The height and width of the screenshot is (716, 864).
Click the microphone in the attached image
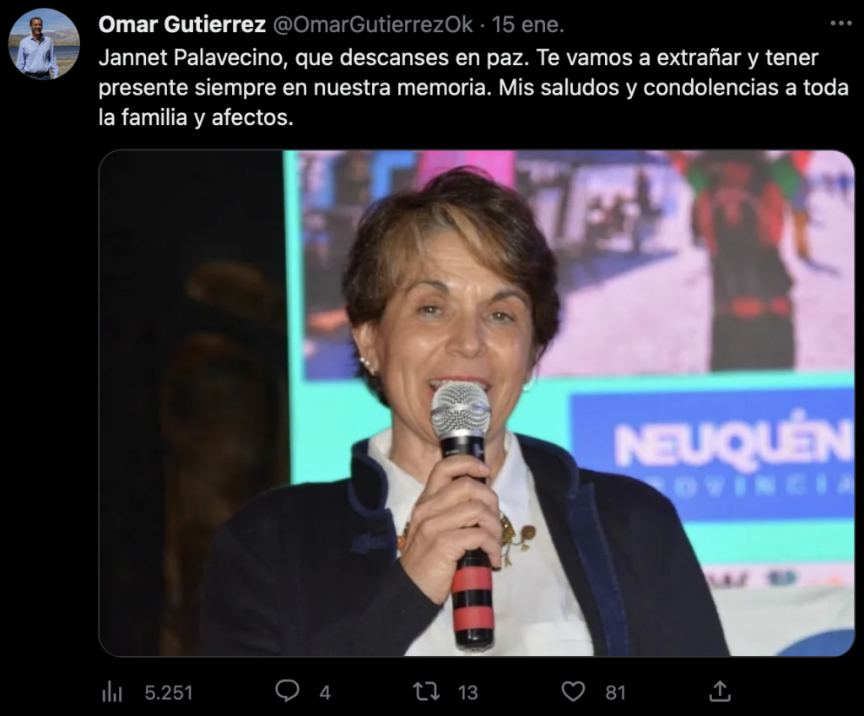(x=464, y=513)
